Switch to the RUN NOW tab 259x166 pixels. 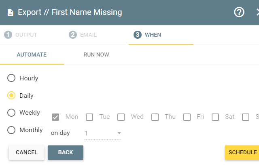(x=96, y=55)
